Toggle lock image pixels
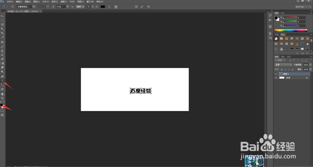Image resolution: width=313 pixels, height=167 pixels. tap(285, 70)
